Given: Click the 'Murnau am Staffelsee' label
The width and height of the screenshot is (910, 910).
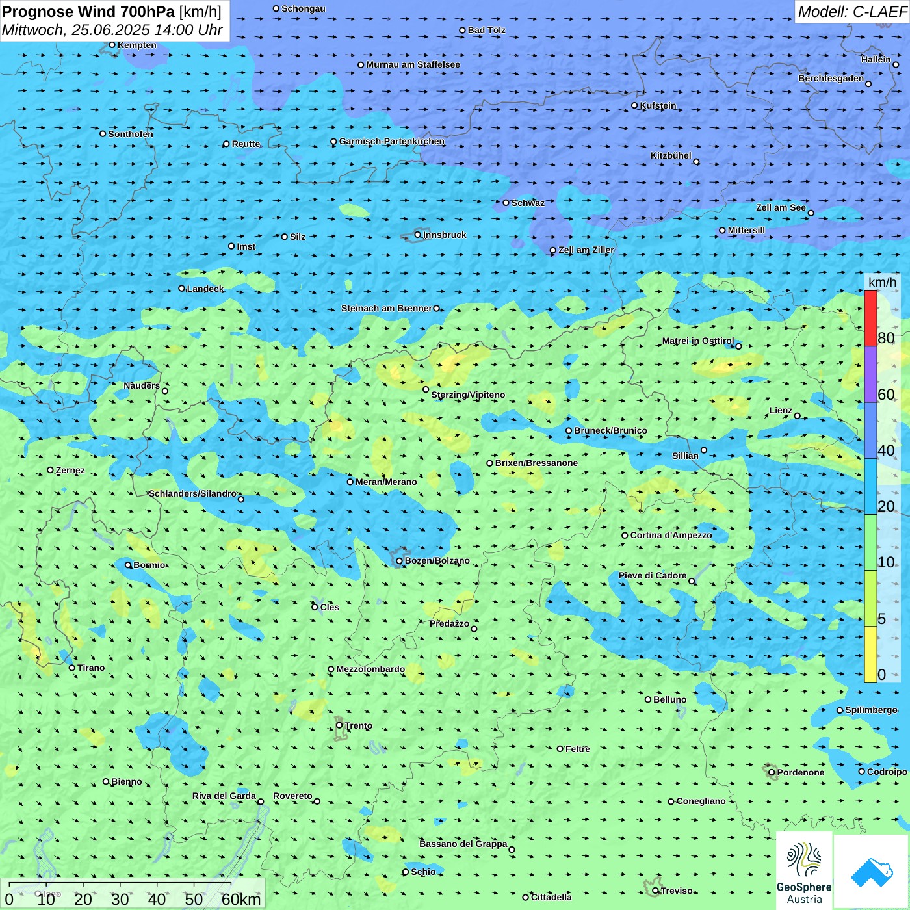Looking at the screenshot, I should pos(413,64).
